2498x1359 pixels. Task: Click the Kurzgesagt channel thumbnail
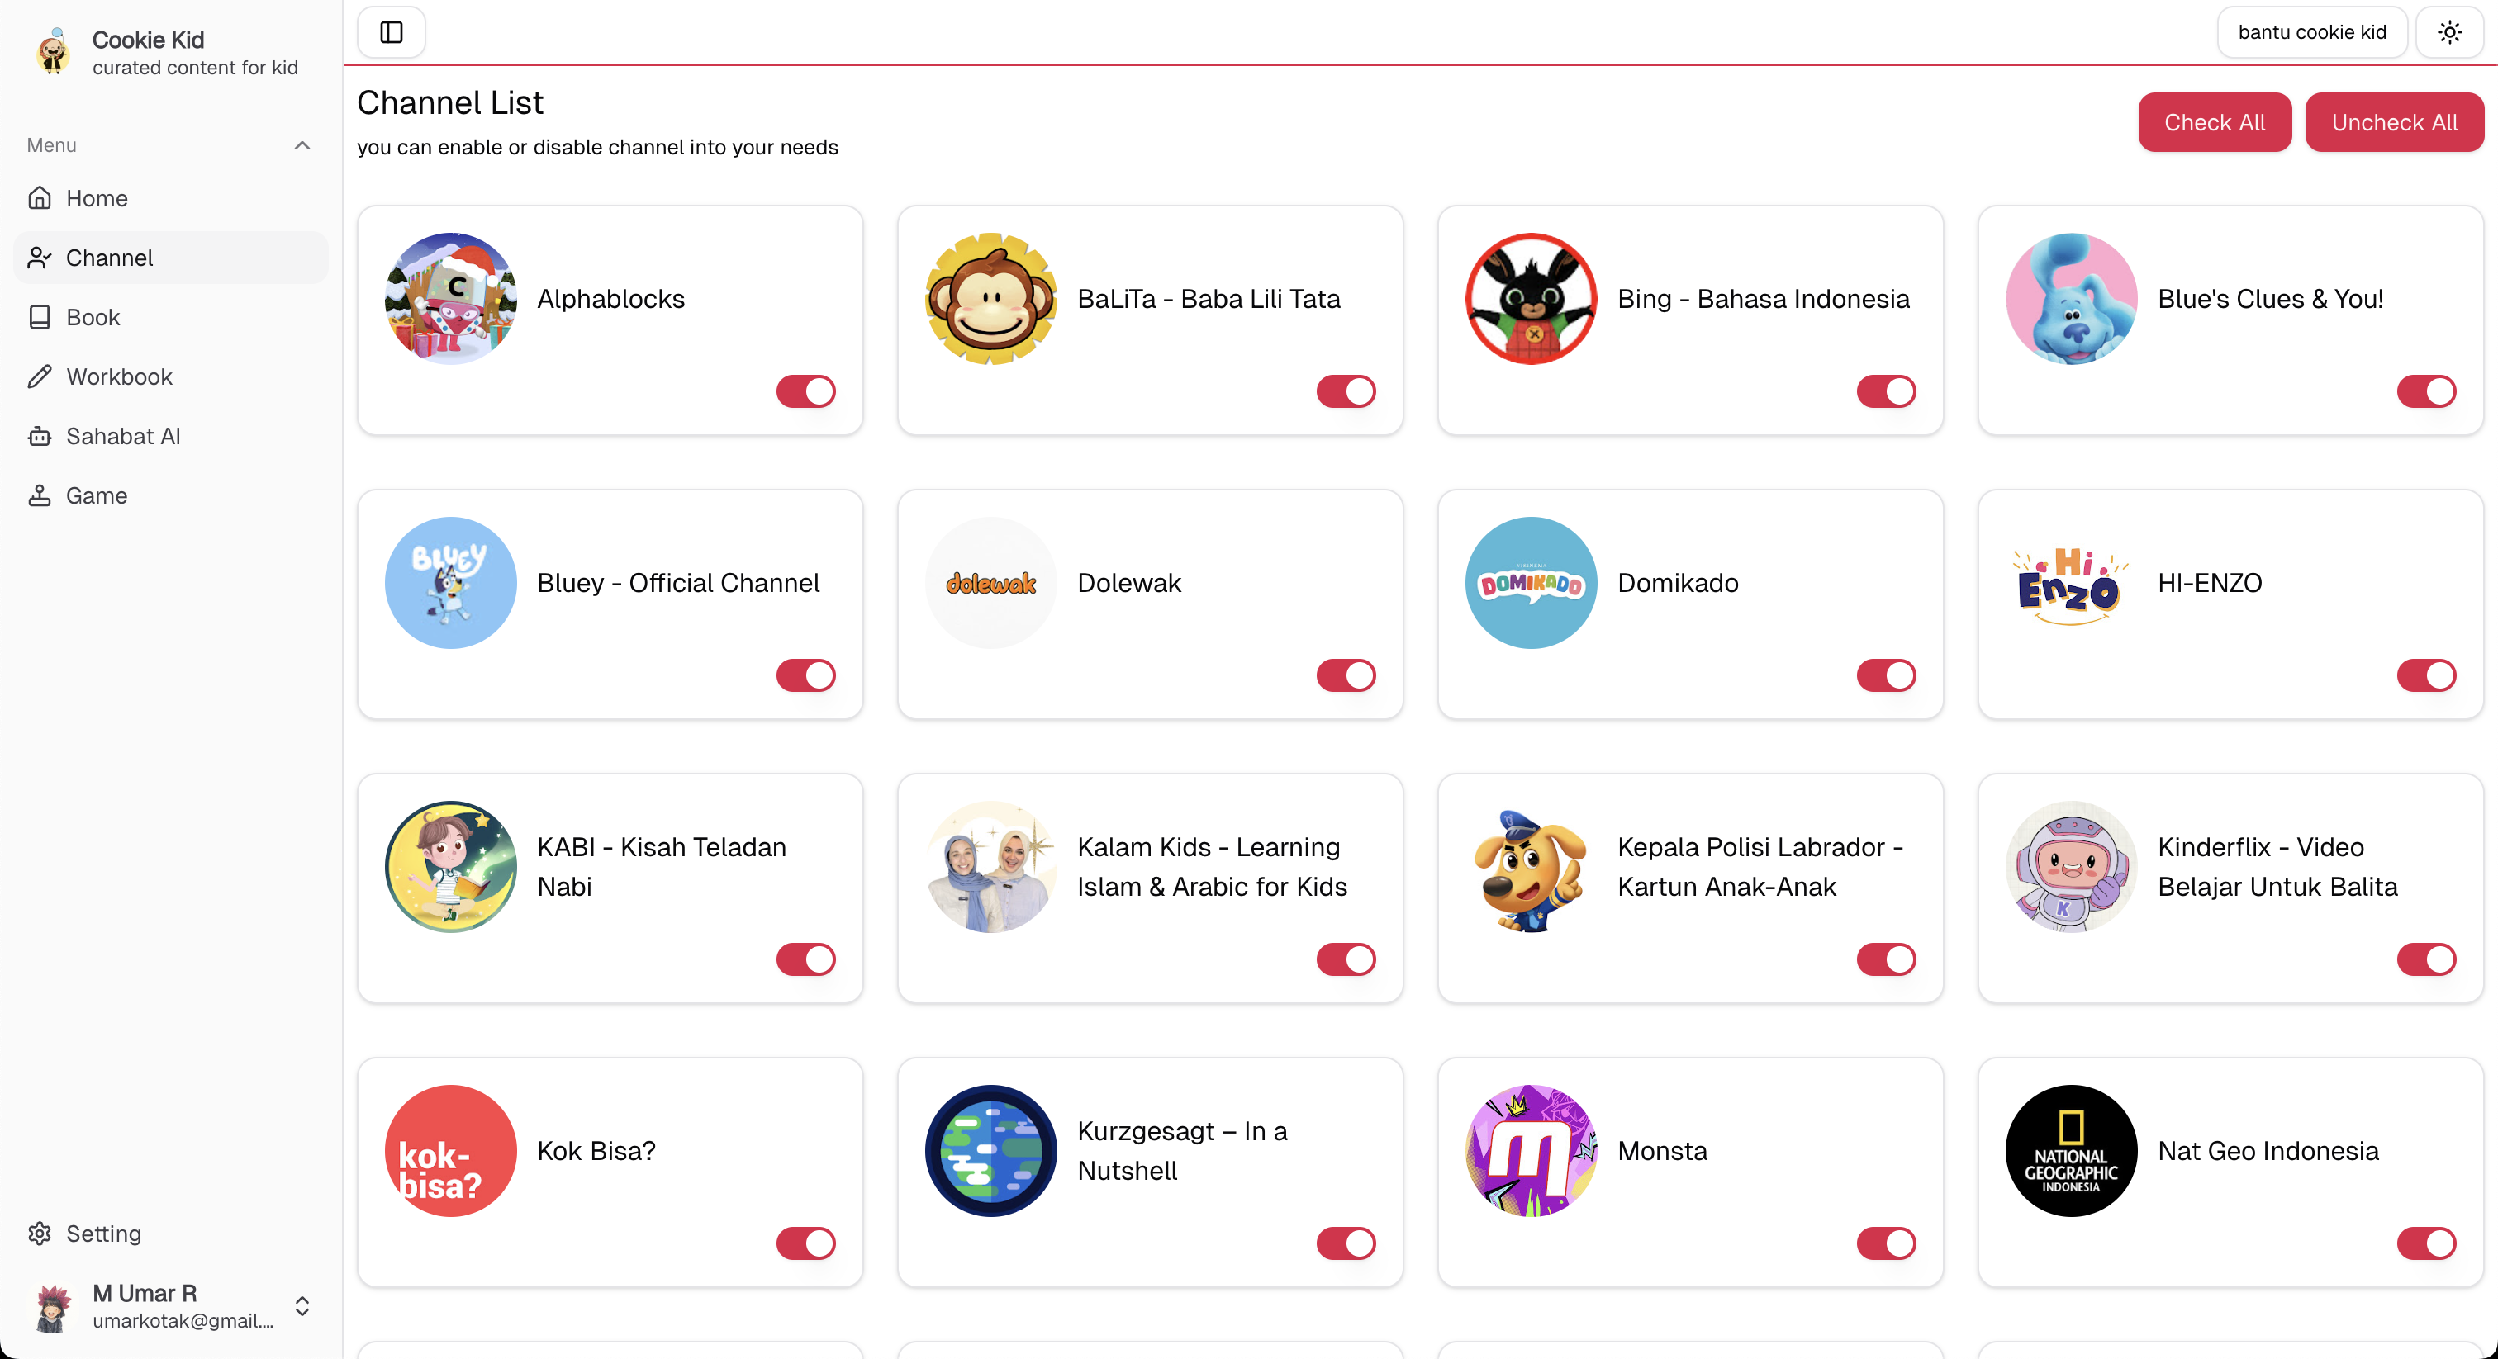click(991, 1151)
